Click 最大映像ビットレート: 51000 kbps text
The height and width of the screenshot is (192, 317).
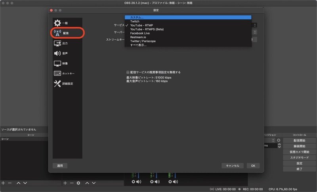point(149,77)
